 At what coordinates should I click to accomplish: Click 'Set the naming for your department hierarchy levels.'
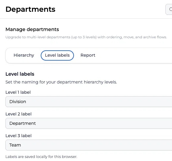(x=61, y=82)
